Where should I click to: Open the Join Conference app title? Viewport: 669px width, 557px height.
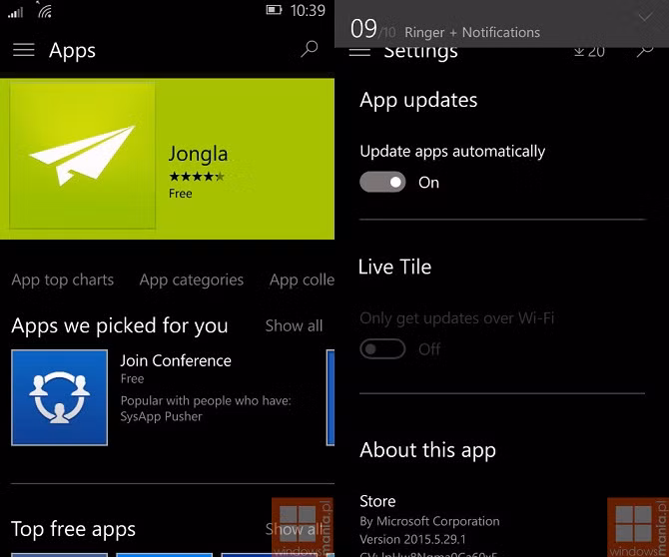point(176,360)
